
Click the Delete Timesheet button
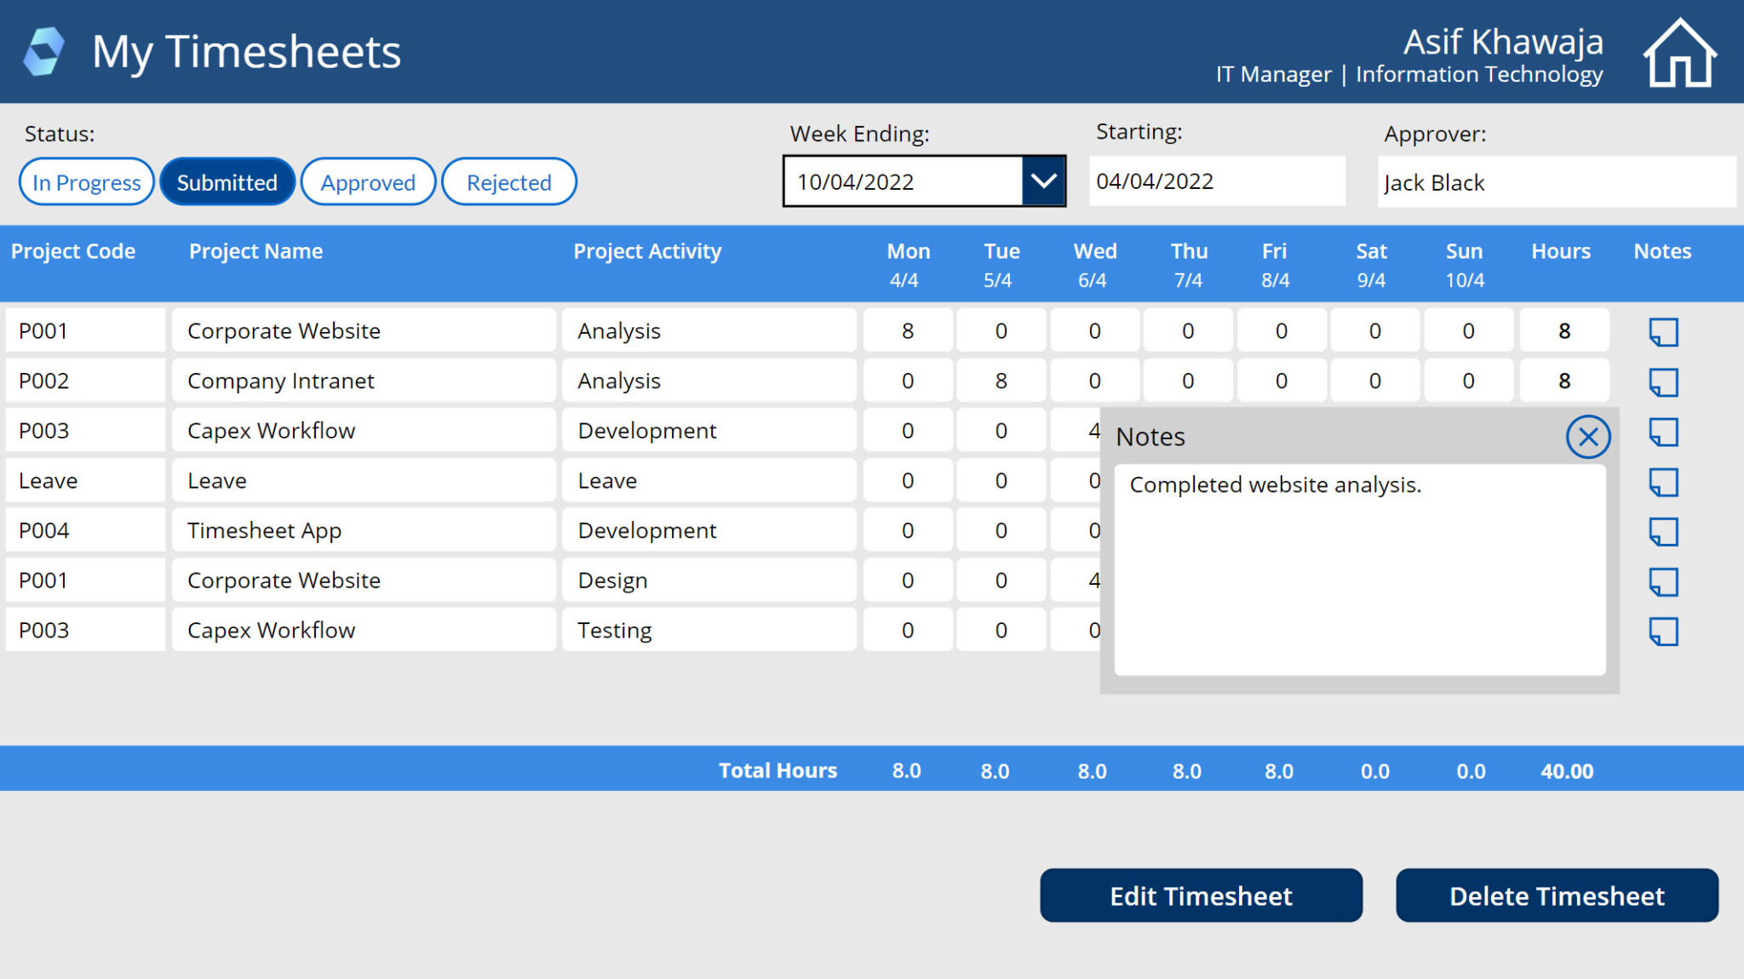pos(1557,896)
